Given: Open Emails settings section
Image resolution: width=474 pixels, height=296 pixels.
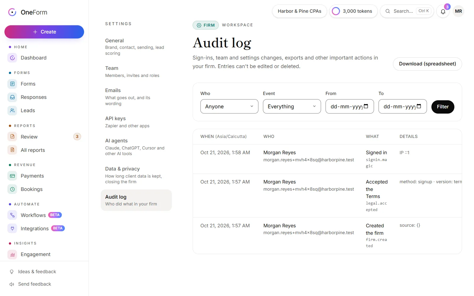Looking at the screenshot, I should pyautogui.click(x=136, y=97).
